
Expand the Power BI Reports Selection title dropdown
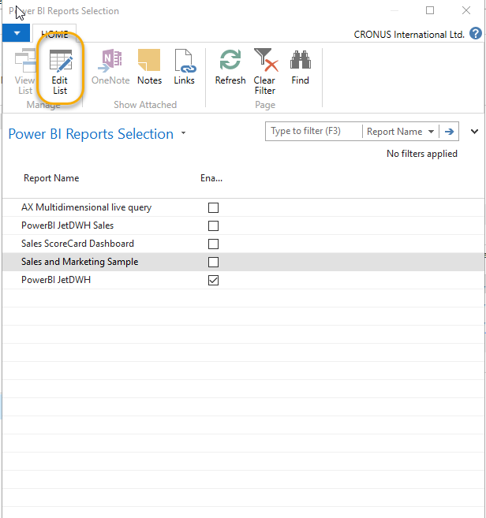pos(184,133)
